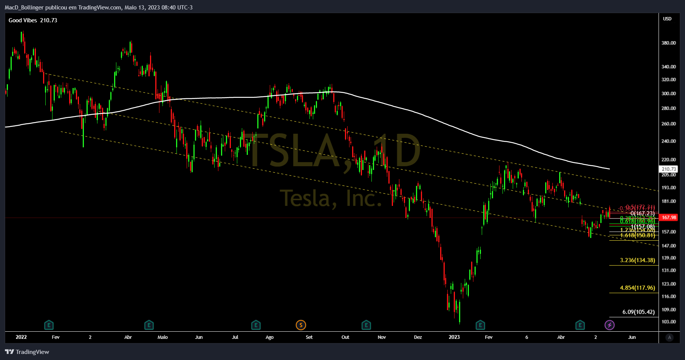
Task: Click the MacD_Bollinger publication header text
Action: (99, 8)
